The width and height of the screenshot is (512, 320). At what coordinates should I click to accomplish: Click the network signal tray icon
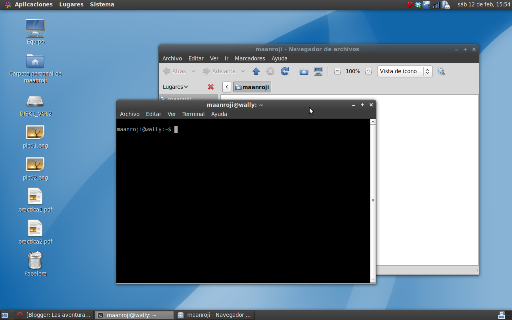tap(436, 5)
